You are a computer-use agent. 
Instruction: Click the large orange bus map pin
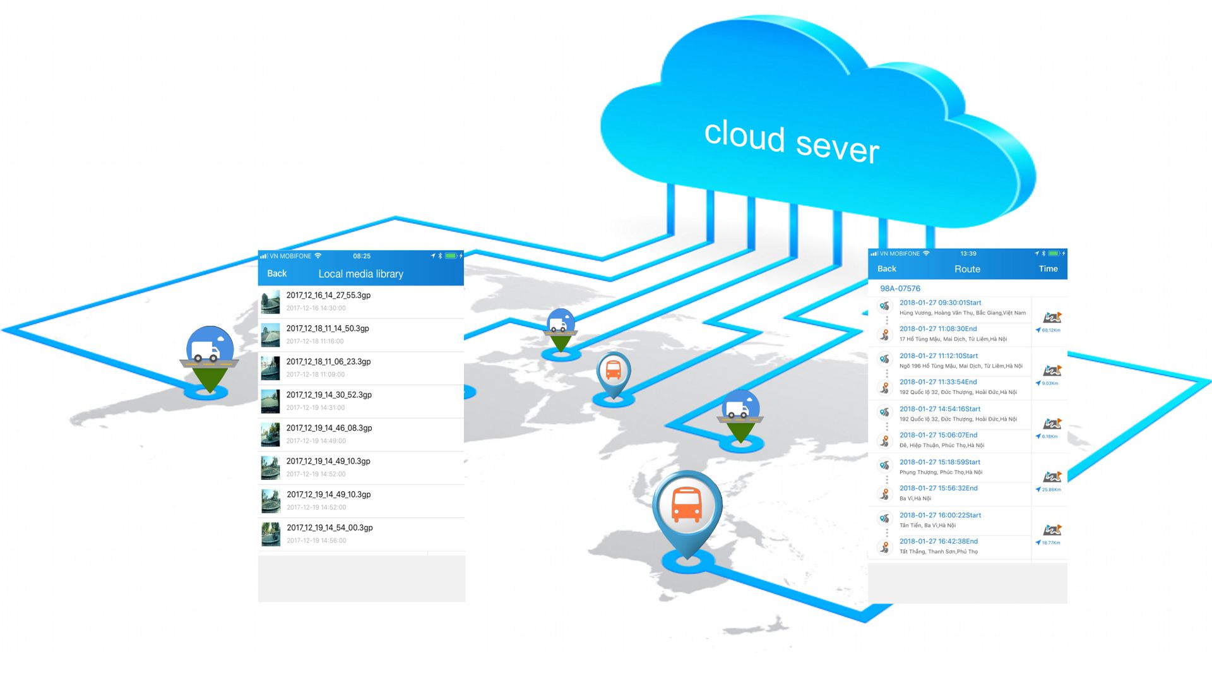tap(687, 505)
